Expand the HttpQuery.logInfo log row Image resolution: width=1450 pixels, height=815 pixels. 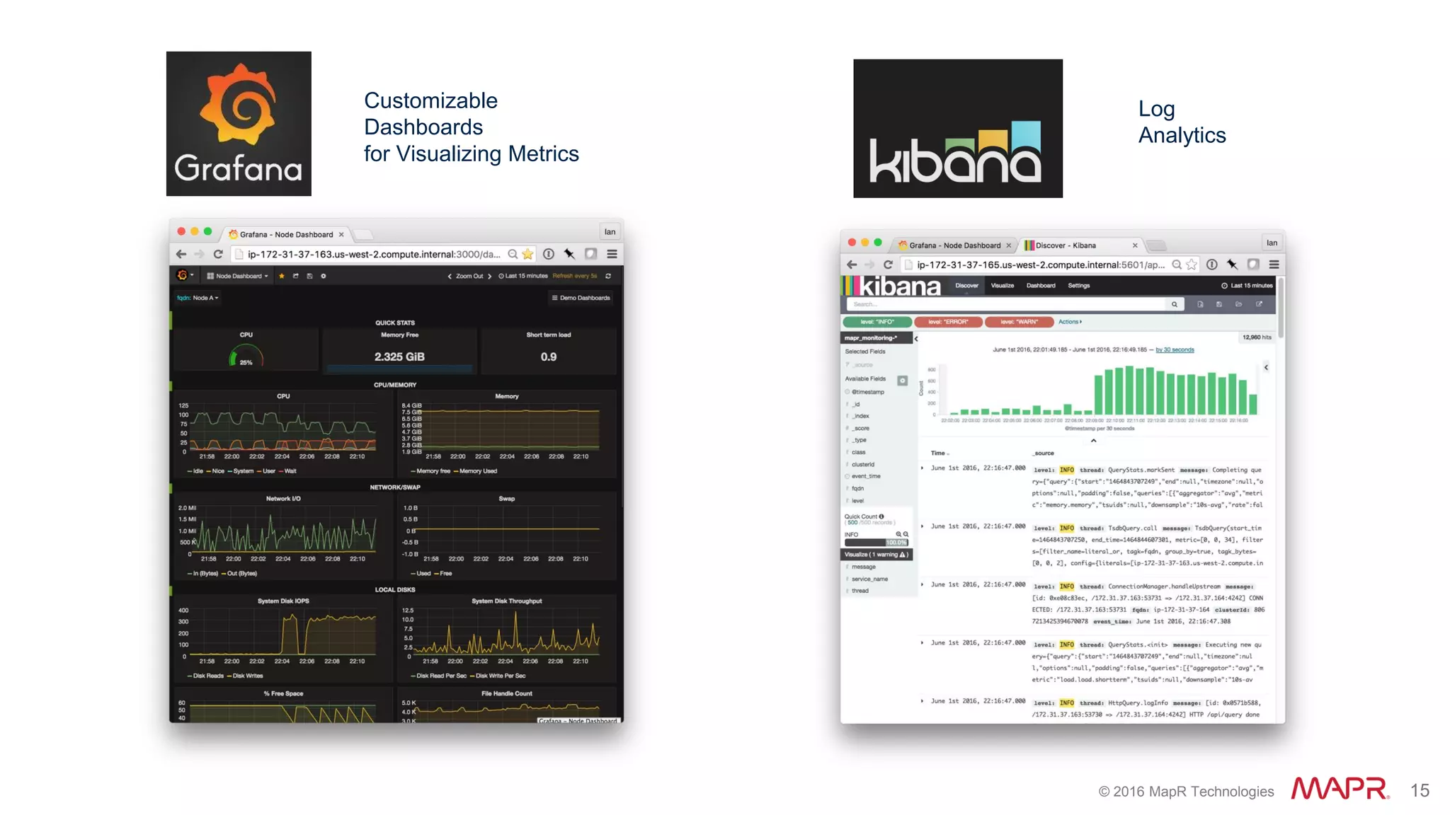coord(922,701)
